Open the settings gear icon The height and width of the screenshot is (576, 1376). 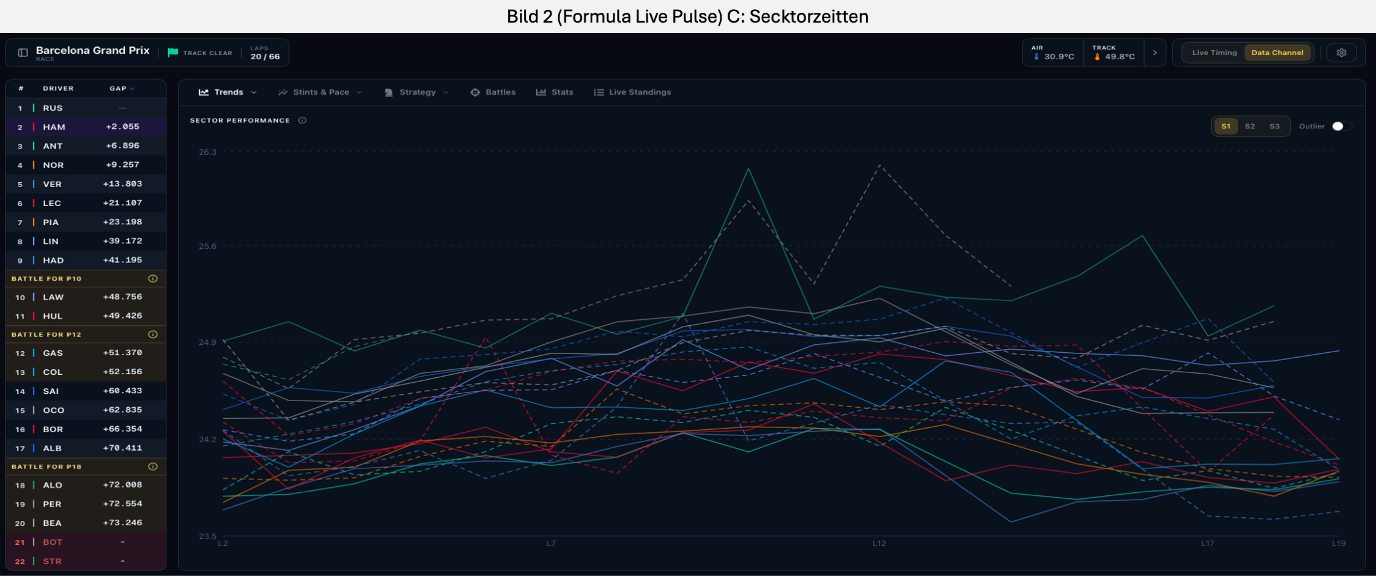point(1342,53)
